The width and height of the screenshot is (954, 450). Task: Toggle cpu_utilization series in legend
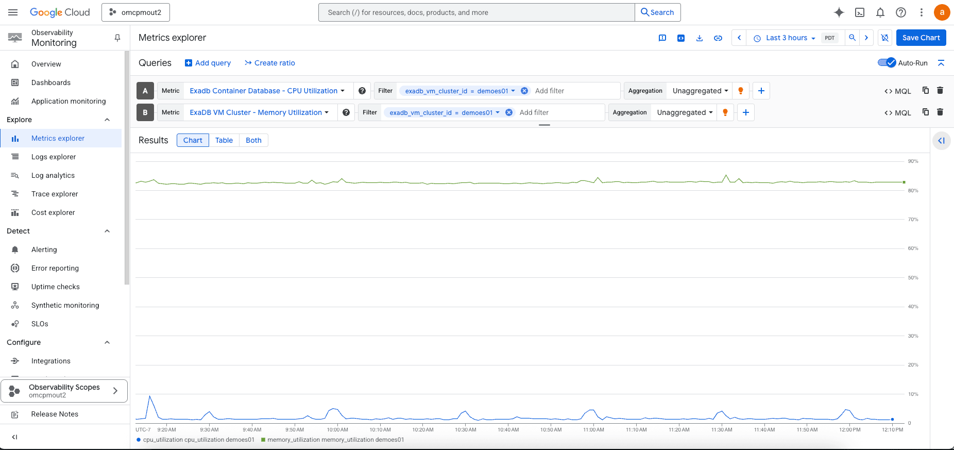click(x=196, y=440)
